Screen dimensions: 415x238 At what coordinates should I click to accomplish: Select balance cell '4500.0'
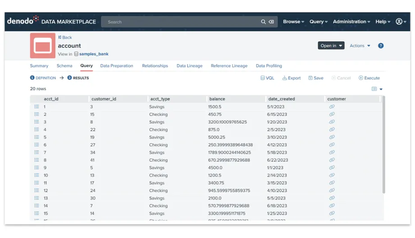pos(215,168)
